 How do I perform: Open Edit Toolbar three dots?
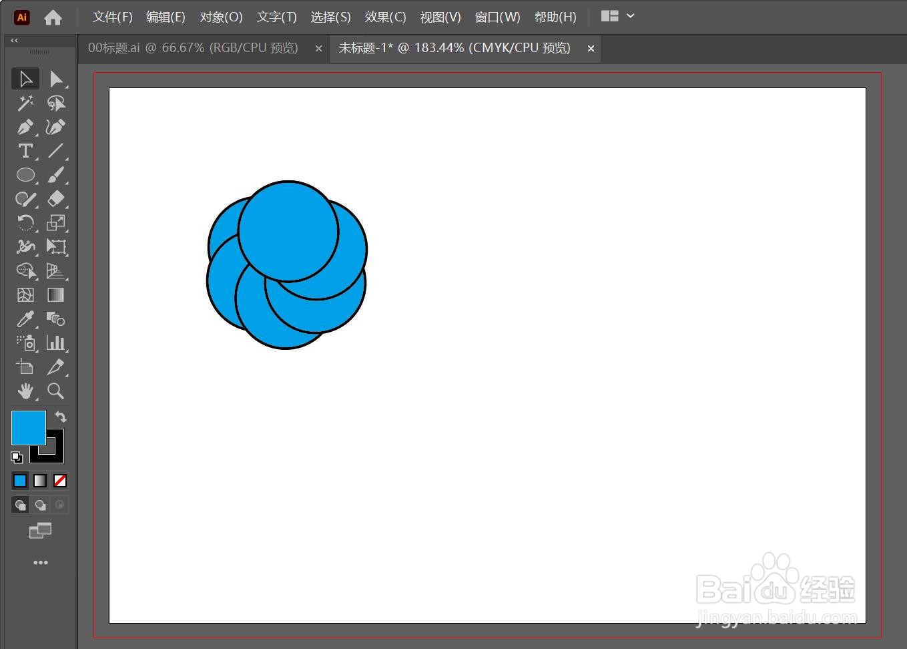[41, 563]
